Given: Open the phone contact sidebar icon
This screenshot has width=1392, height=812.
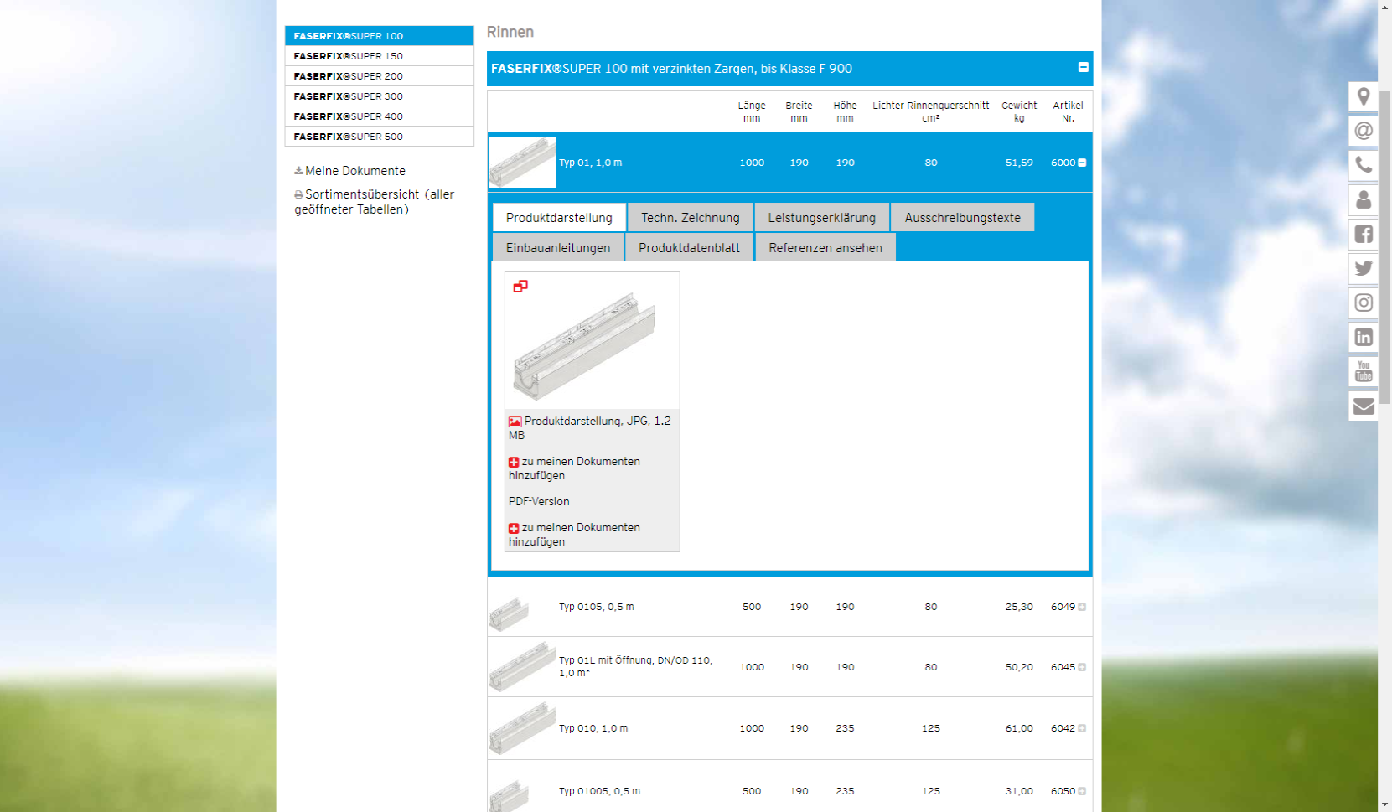Looking at the screenshot, I should [1363, 165].
